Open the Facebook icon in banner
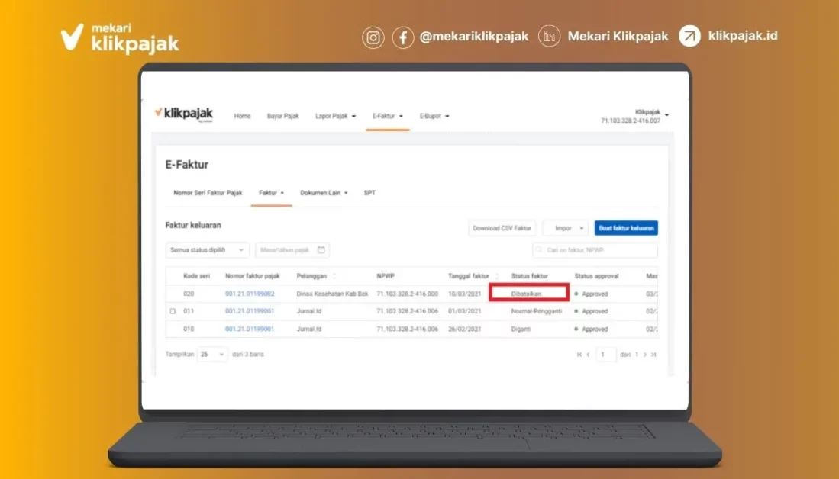Screen dimensions: 839x479 (403, 38)
